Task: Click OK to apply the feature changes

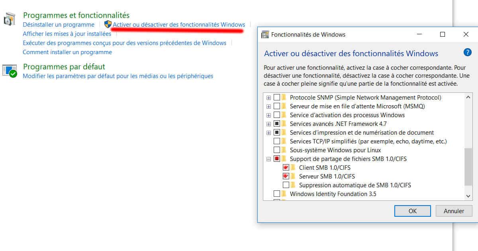Action: point(413,211)
